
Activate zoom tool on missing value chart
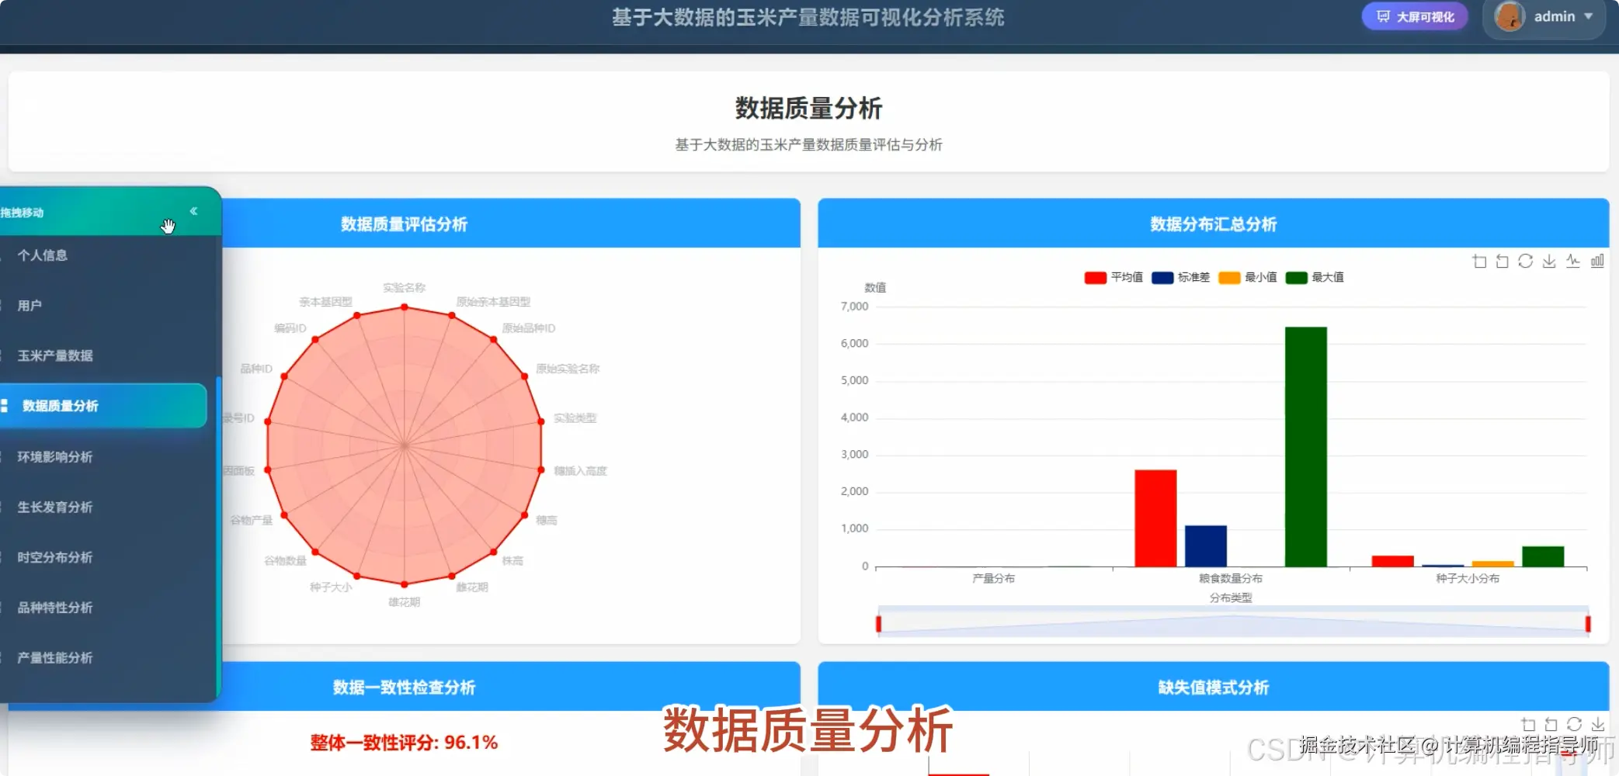1528,724
